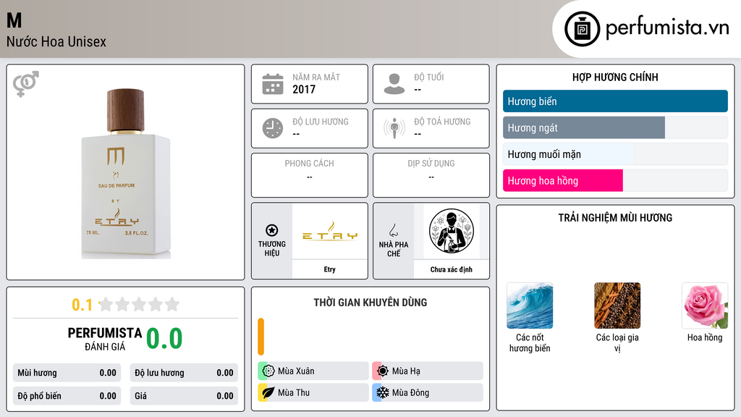Click the 0.1 user rating value

pos(82,305)
